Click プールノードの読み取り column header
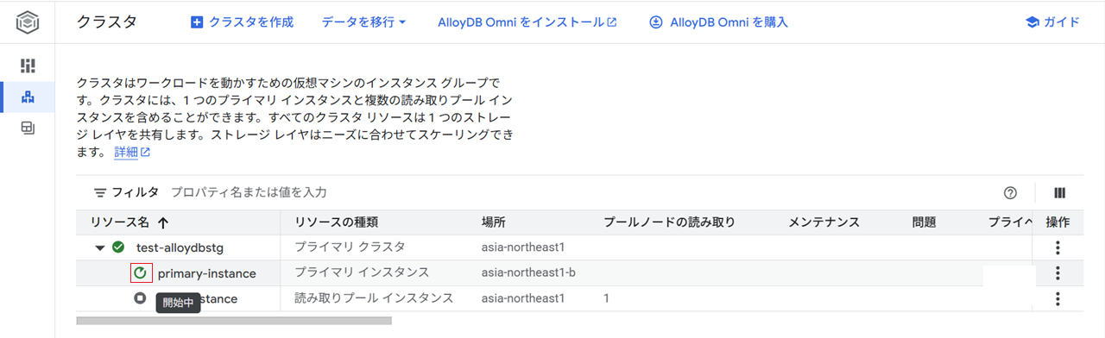The image size is (1105, 338). [669, 222]
